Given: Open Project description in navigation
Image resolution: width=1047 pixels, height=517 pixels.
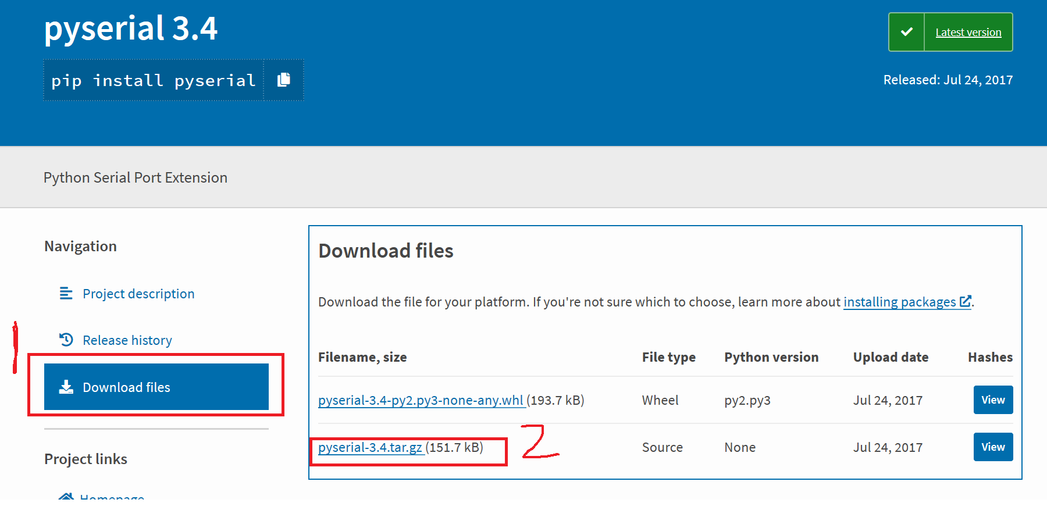Looking at the screenshot, I should coord(138,294).
